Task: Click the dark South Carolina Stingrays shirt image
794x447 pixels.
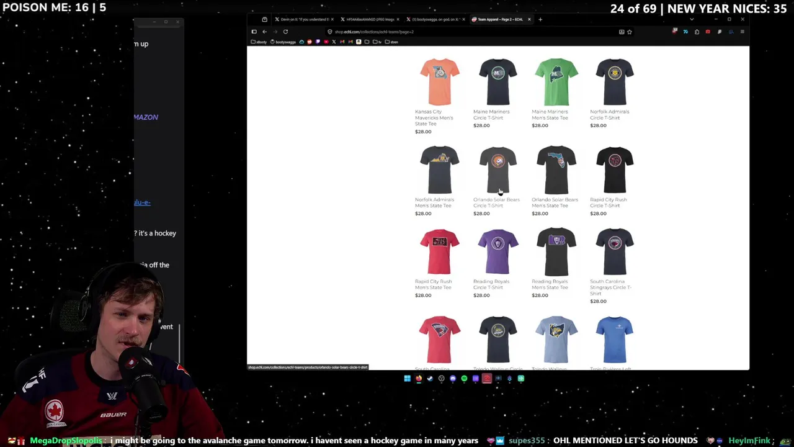Action: coord(615,251)
